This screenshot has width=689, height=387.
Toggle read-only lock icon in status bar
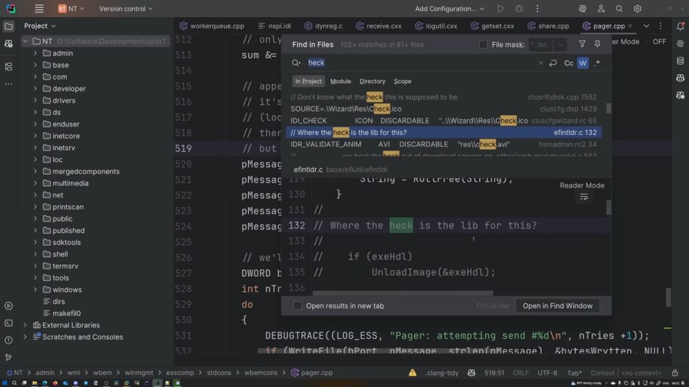(675, 373)
